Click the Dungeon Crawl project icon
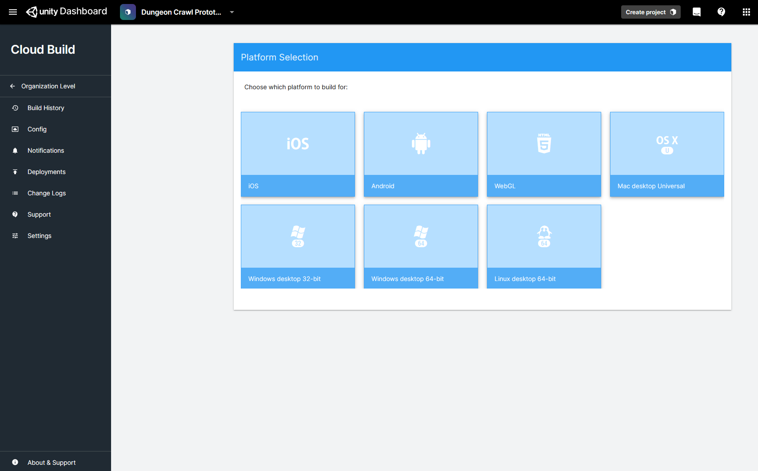This screenshot has height=471, width=758. 128,12
